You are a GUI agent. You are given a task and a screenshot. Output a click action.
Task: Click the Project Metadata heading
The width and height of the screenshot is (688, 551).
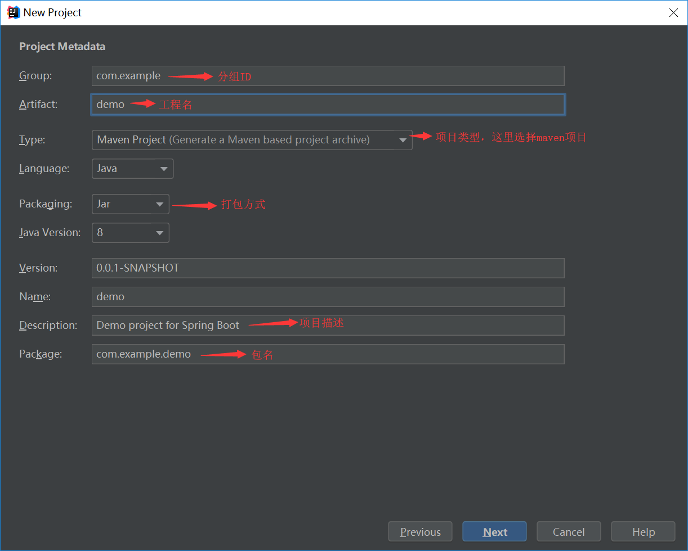pyautogui.click(x=62, y=47)
